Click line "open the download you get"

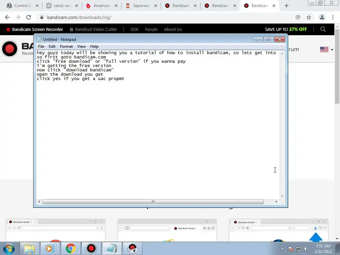pyautogui.click(x=70, y=74)
